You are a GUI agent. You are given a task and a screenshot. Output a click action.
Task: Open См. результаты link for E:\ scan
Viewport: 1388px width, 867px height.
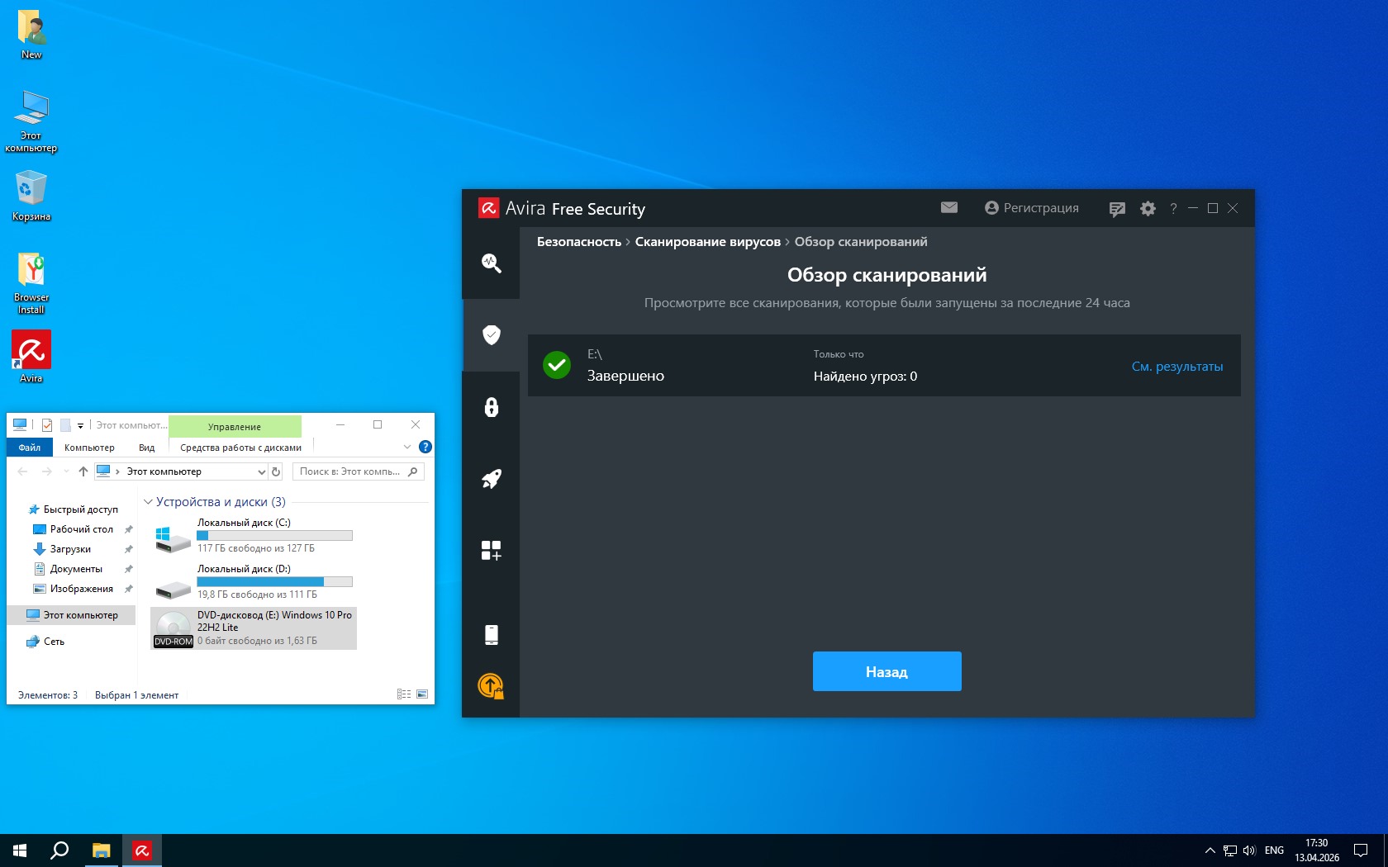1176,367
